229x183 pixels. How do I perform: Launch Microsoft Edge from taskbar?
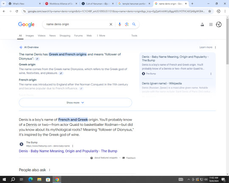pos(31,179)
